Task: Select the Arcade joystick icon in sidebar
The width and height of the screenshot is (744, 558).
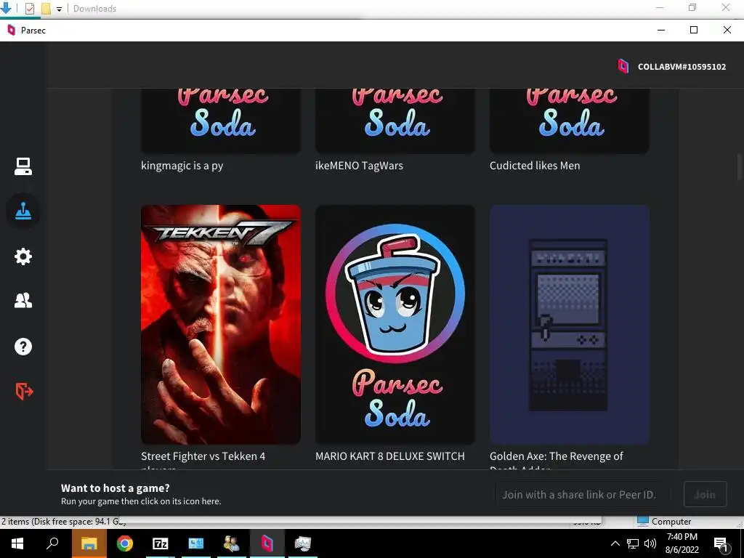Action: 23,211
